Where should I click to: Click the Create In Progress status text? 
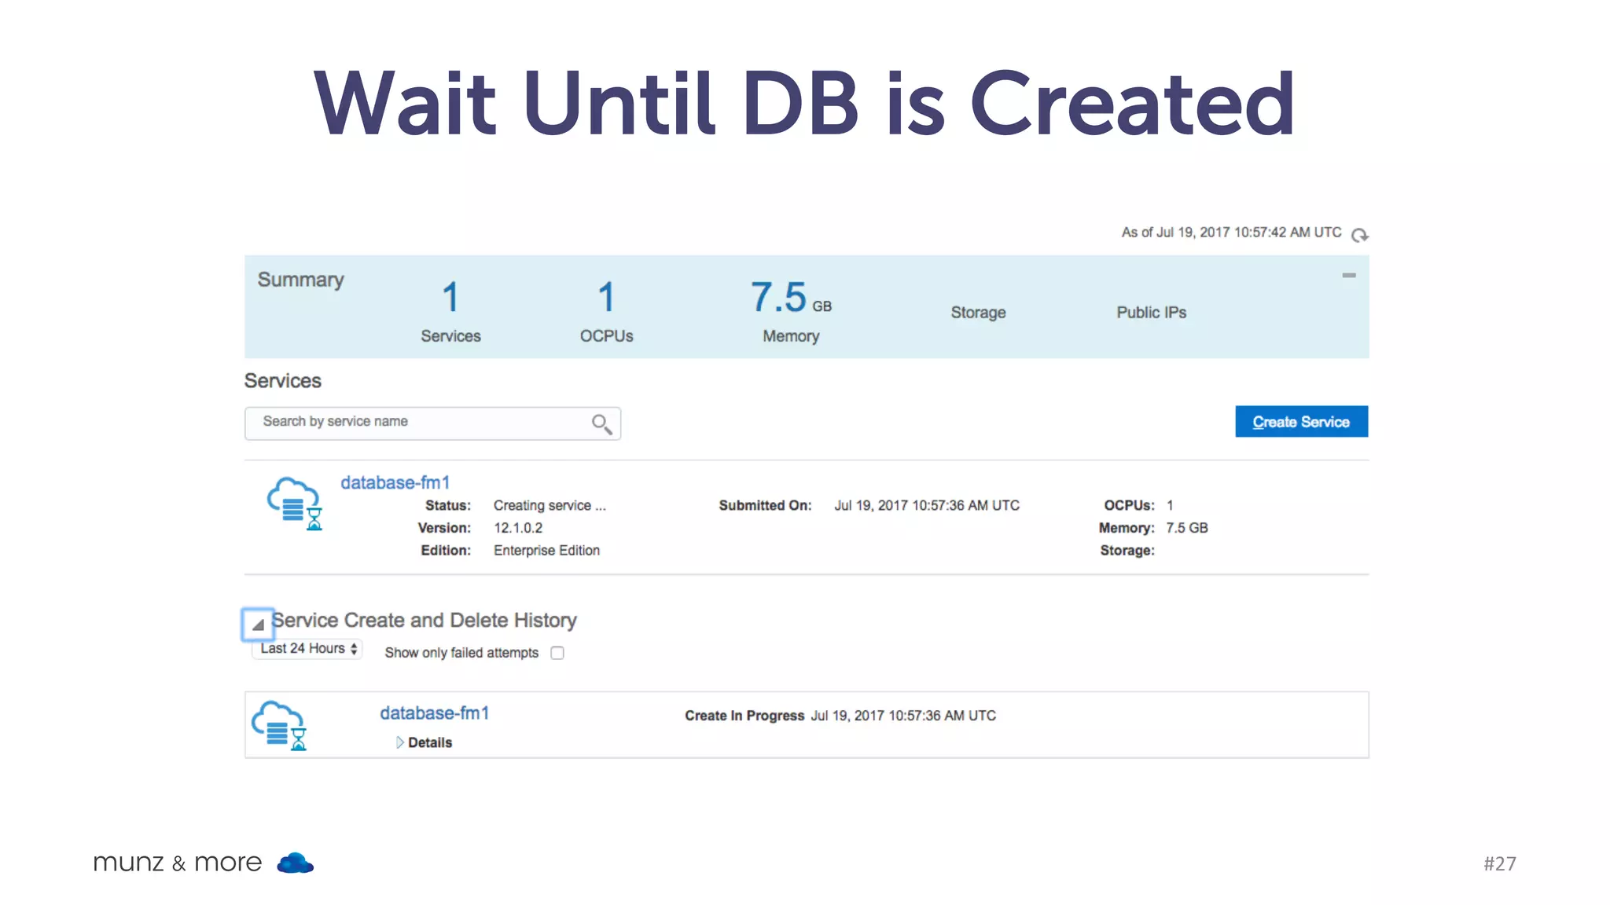pyautogui.click(x=744, y=716)
